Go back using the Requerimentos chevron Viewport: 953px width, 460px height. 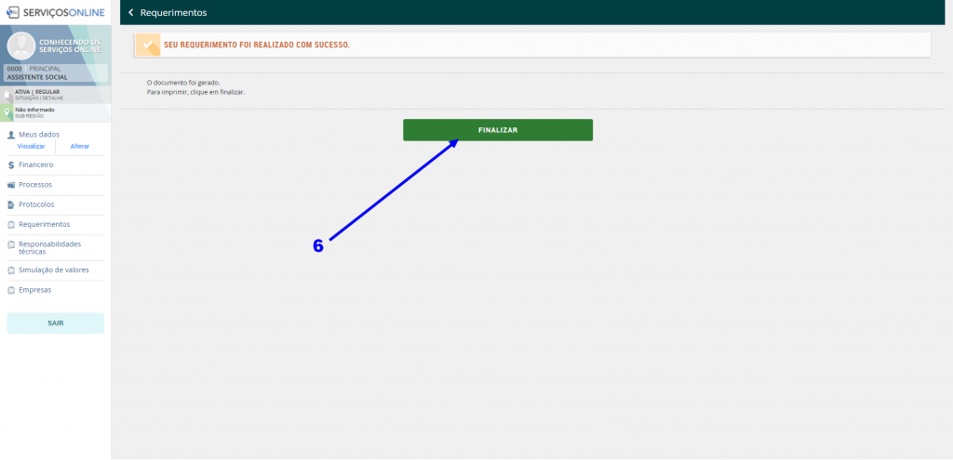coord(131,13)
